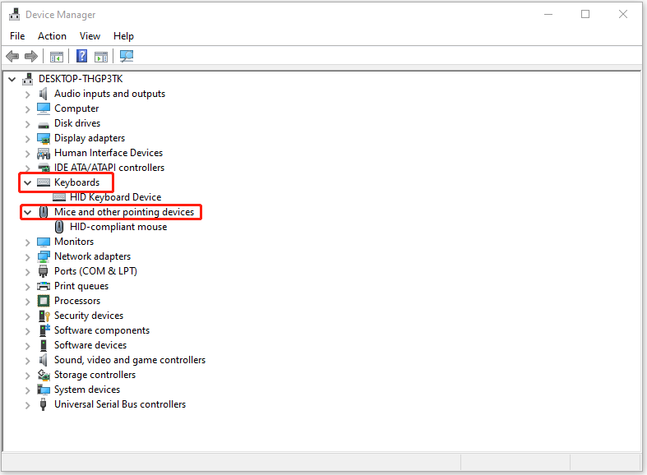Collapse the Keyboards category
Screen dimensions: 647x475
coord(27,182)
